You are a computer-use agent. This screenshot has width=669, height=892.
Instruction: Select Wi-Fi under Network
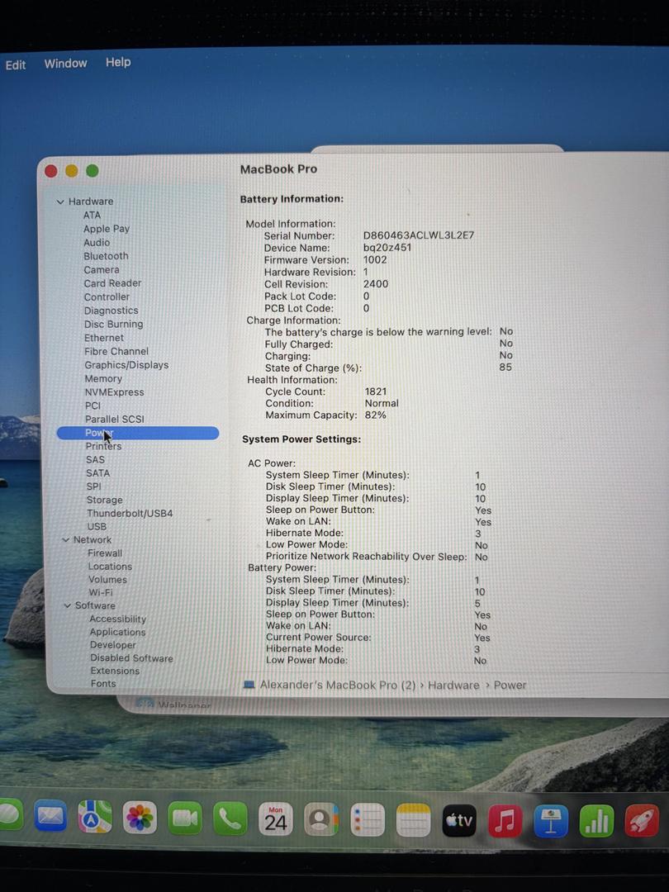click(x=101, y=593)
